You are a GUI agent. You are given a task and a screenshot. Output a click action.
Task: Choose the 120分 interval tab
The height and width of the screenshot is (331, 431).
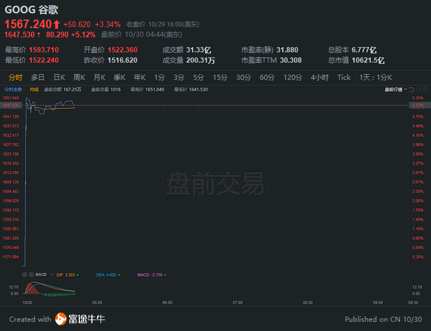tap(293, 78)
